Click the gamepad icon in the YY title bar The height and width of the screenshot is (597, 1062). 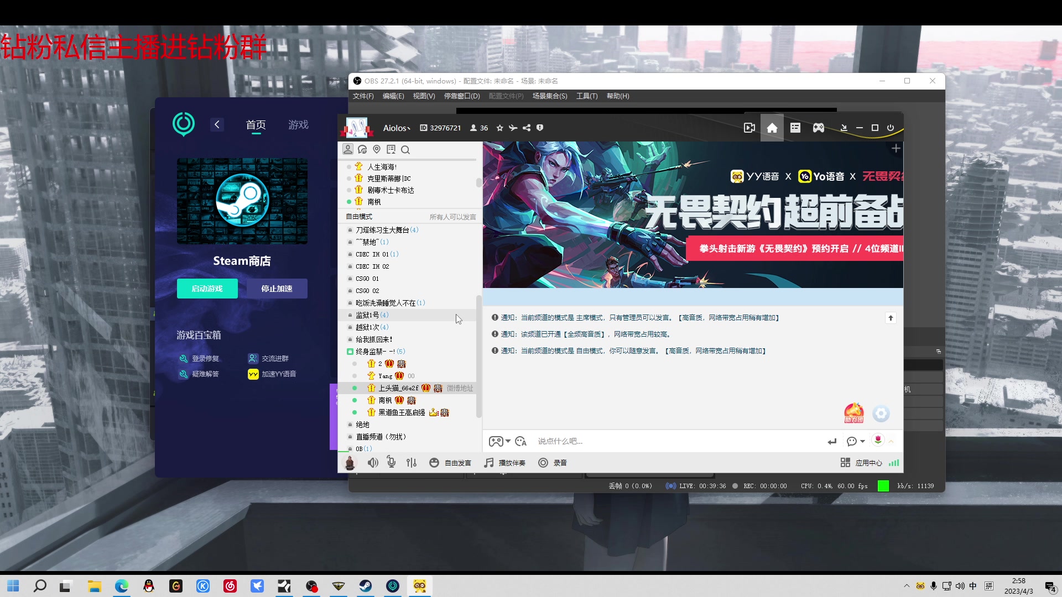(818, 127)
